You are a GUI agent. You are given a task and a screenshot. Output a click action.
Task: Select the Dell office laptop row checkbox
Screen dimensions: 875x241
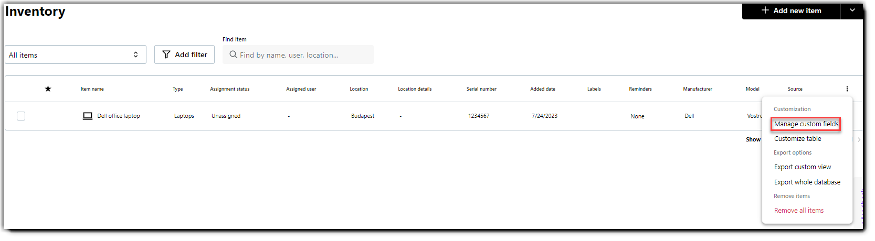click(21, 116)
